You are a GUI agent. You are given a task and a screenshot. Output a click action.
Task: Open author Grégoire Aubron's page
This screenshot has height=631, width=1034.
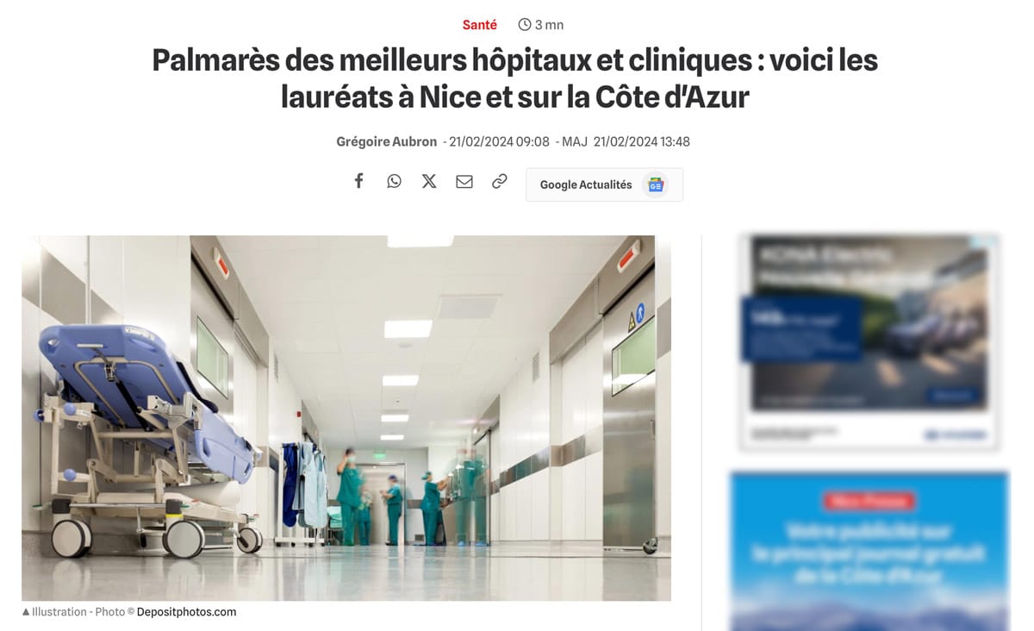tap(387, 141)
